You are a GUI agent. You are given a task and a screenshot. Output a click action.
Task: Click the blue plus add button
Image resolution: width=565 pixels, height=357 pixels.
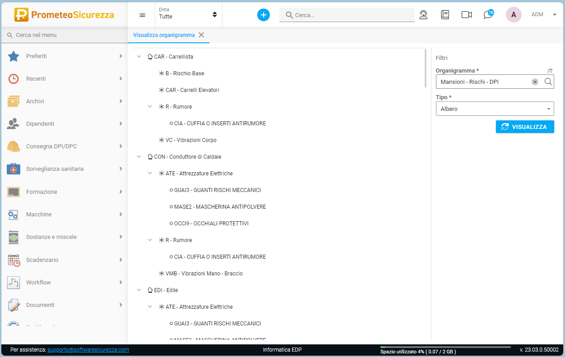264,15
